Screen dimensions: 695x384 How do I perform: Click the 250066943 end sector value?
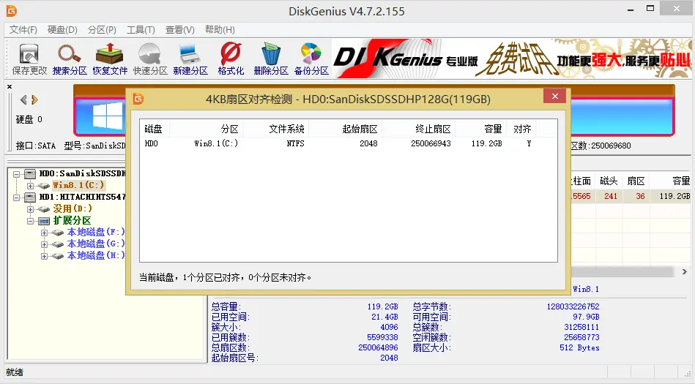[x=431, y=143]
